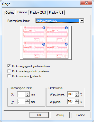Screen dimensions: 94x122
Task: Increase W poziomie scaling
Action: 77,93
